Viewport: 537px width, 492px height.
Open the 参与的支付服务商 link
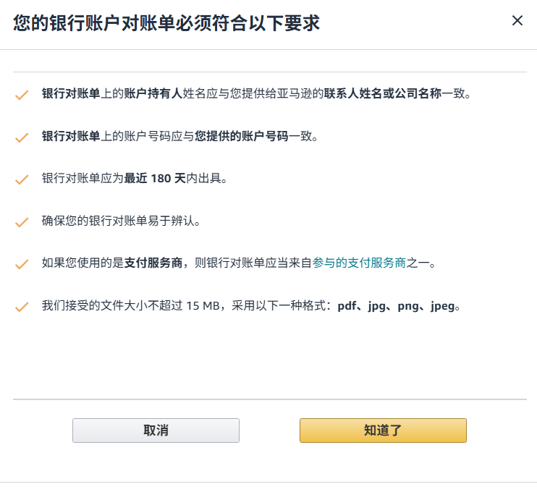[x=359, y=263]
